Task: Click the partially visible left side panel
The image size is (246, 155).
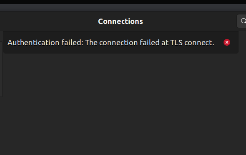Action: click(1, 69)
